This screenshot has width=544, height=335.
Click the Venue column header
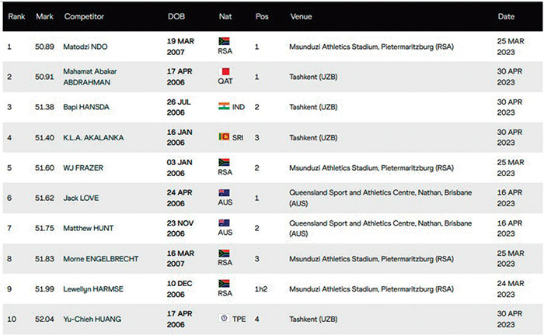point(301,16)
